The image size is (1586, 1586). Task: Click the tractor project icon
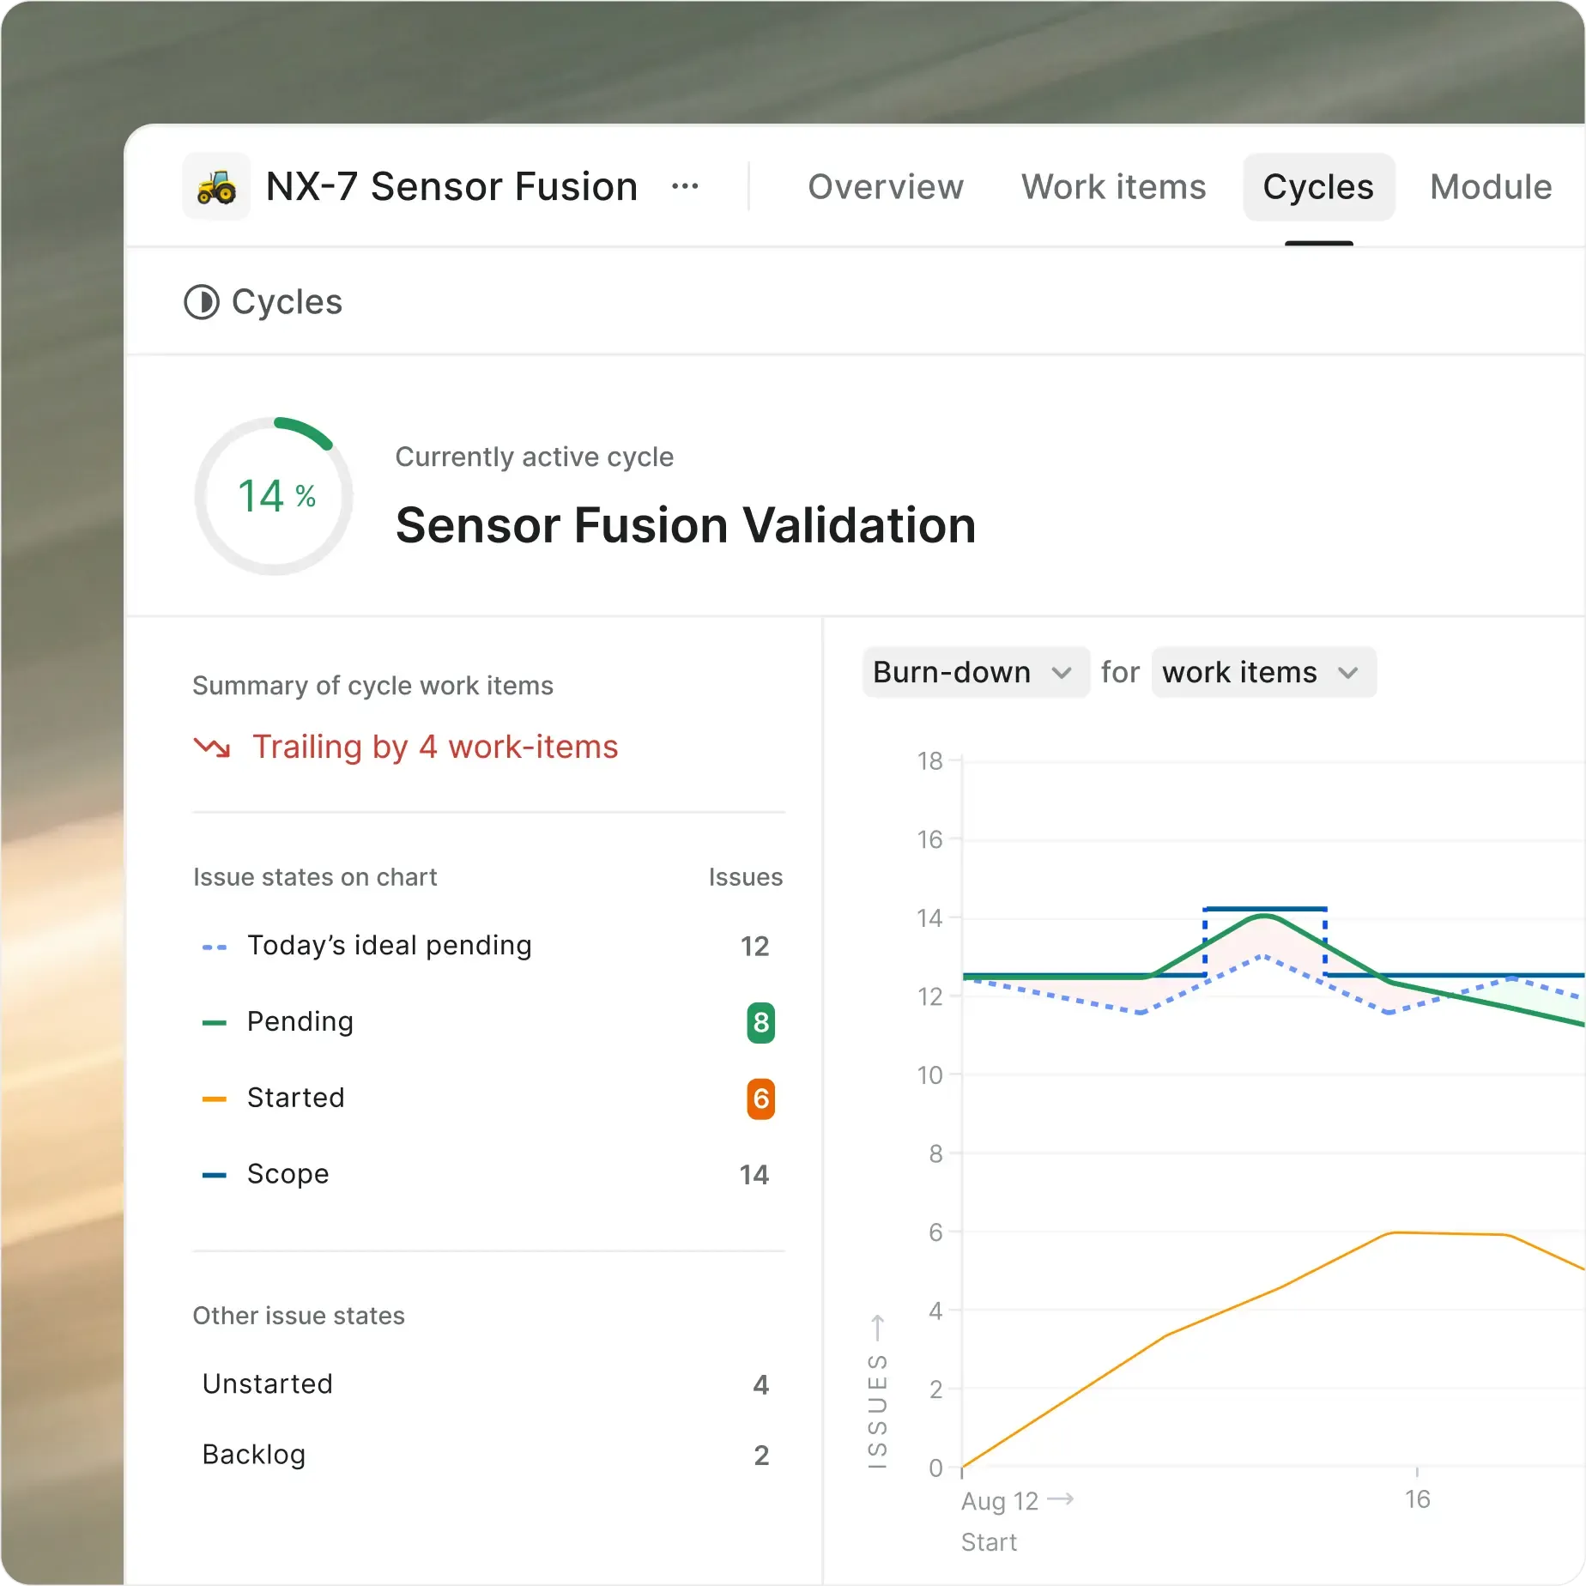[216, 186]
